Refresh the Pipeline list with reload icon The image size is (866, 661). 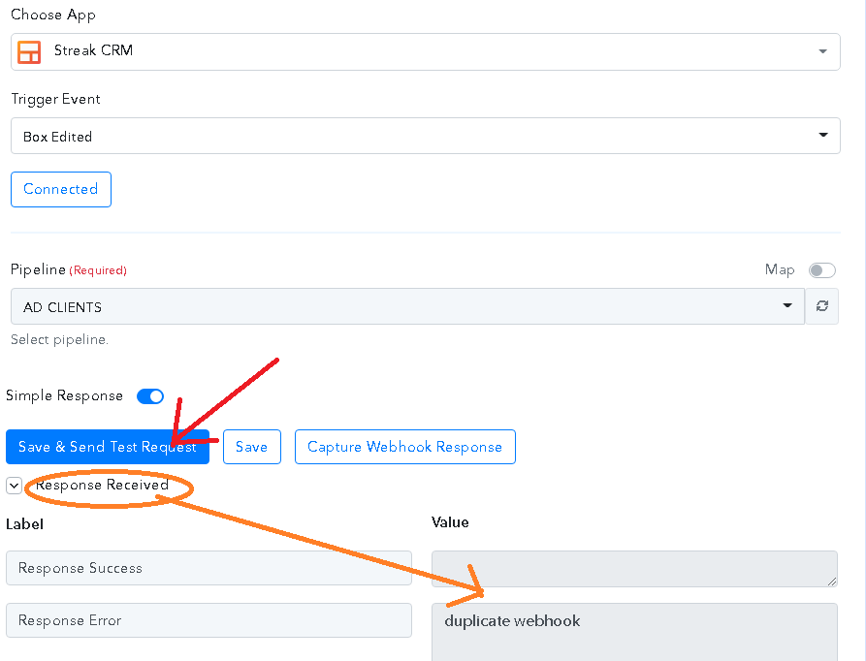(821, 306)
